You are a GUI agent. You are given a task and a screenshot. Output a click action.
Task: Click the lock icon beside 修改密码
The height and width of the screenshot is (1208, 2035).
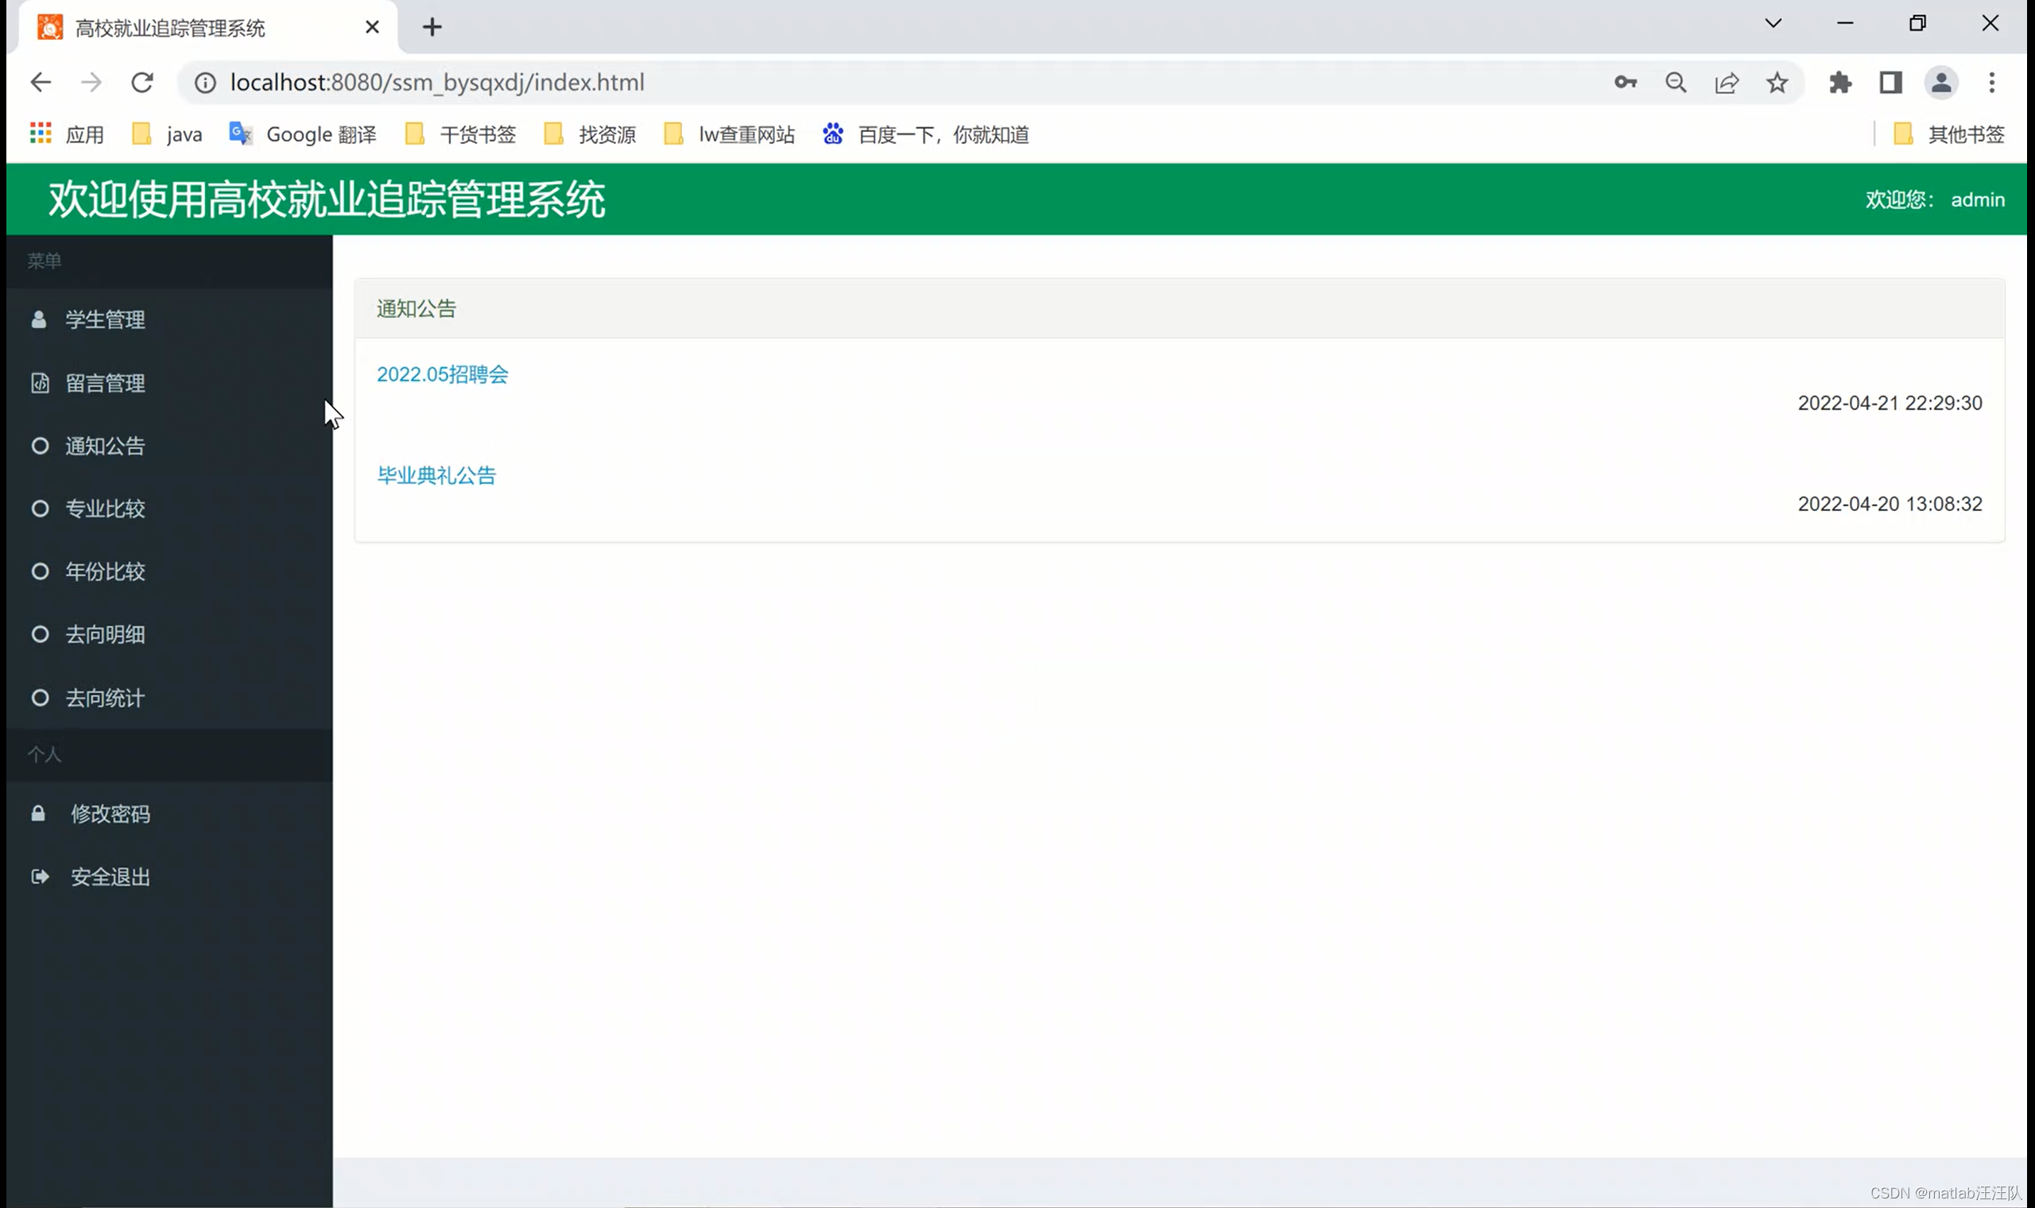(38, 813)
